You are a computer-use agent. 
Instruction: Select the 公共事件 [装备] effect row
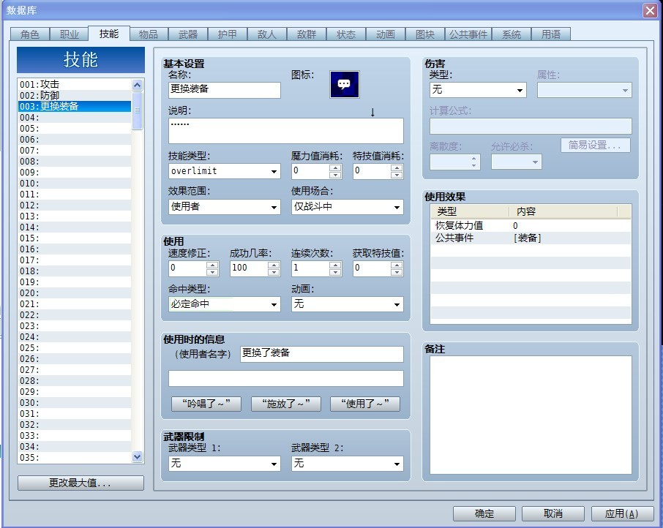tap(531, 238)
